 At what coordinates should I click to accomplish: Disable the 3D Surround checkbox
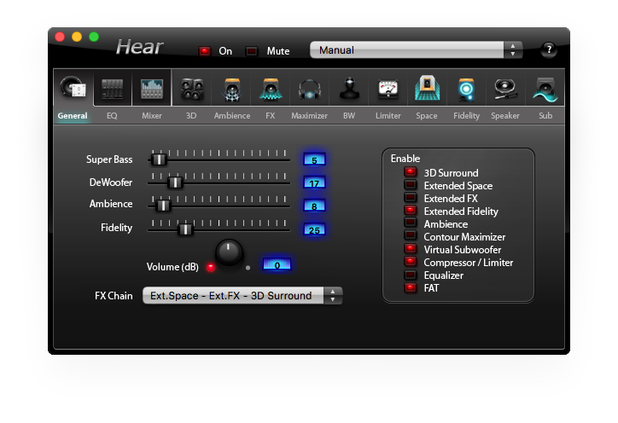[x=411, y=173]
